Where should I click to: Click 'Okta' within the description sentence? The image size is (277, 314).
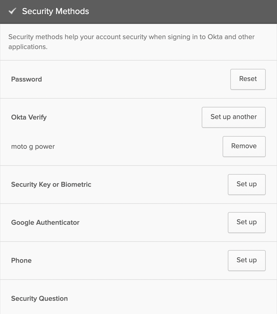click(215, 37)
